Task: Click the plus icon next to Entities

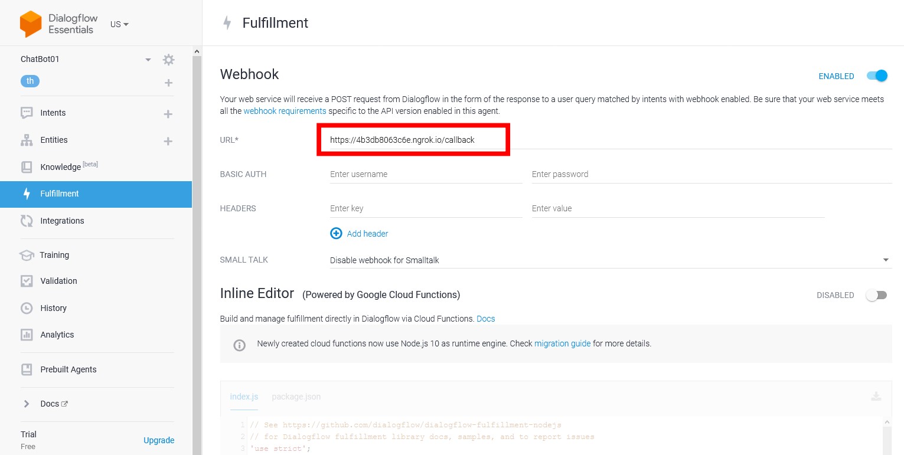Action: click(x=168, y=141)
